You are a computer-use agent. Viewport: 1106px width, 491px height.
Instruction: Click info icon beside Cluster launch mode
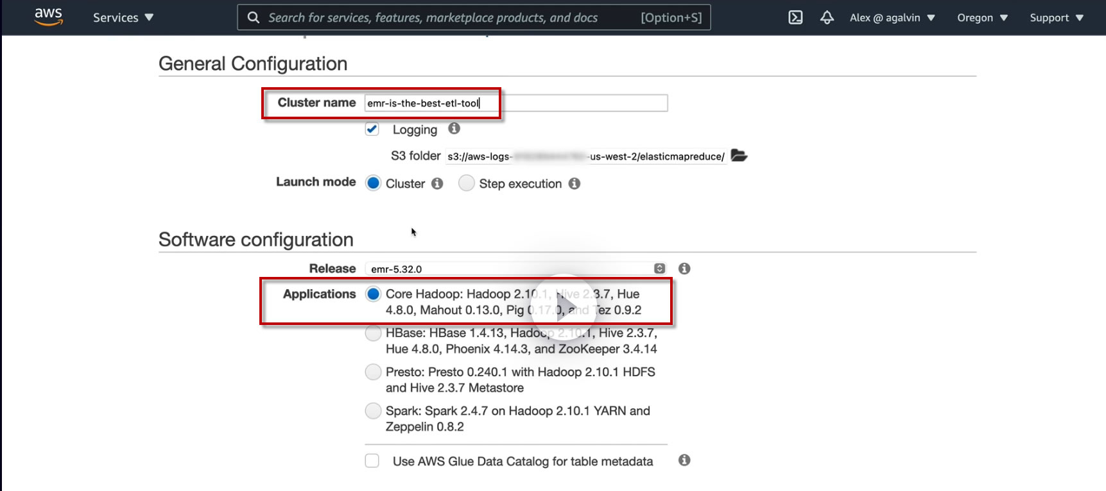[437, 184]
